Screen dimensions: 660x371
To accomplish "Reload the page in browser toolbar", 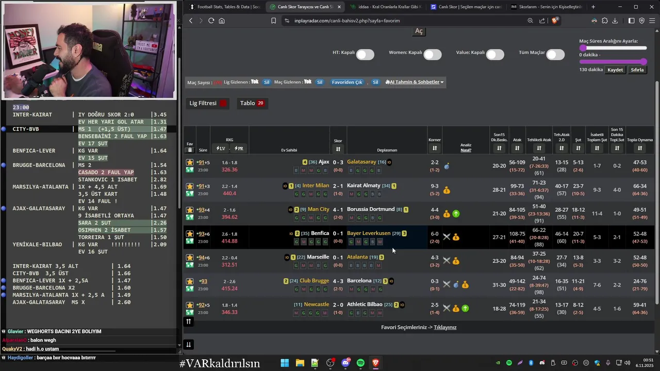I will click(211, 21).
